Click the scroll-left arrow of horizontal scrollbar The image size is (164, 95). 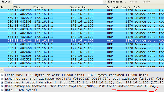[x=2, y=69]
